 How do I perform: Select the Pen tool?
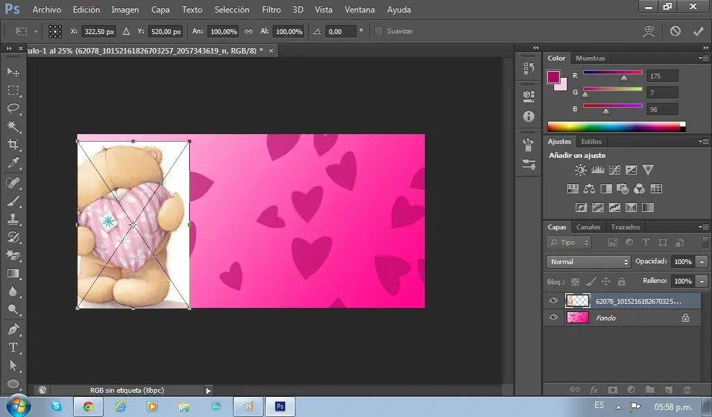13,329
